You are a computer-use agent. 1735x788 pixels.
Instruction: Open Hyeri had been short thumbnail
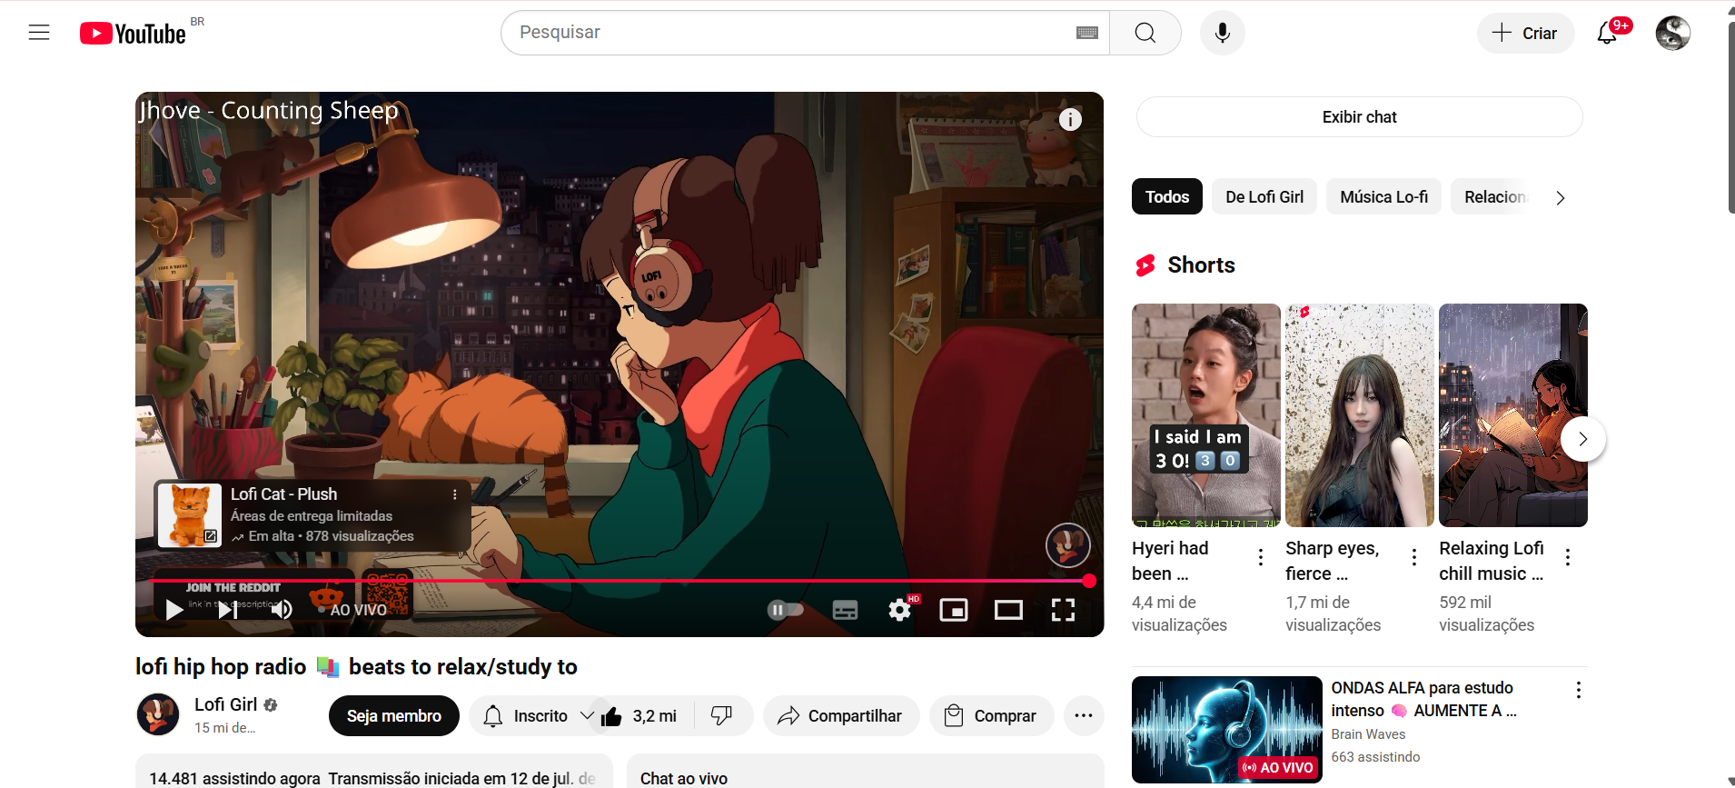(x=1205, y=415)
